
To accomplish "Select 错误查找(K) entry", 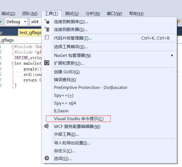I will click(109, 80).
